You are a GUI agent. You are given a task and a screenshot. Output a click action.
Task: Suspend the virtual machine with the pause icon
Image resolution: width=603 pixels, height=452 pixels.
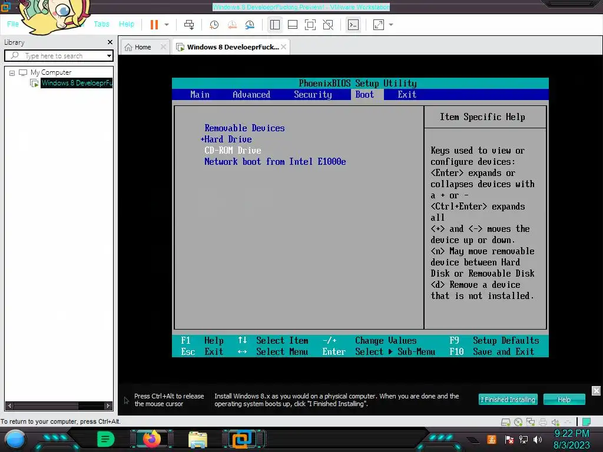click(154, 25)
